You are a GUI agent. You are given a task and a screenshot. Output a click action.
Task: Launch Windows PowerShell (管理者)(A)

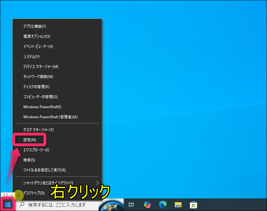(50, 117)
